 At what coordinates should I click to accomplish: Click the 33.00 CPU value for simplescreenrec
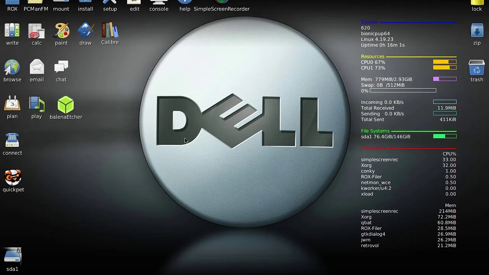click(x=449, y=160)
